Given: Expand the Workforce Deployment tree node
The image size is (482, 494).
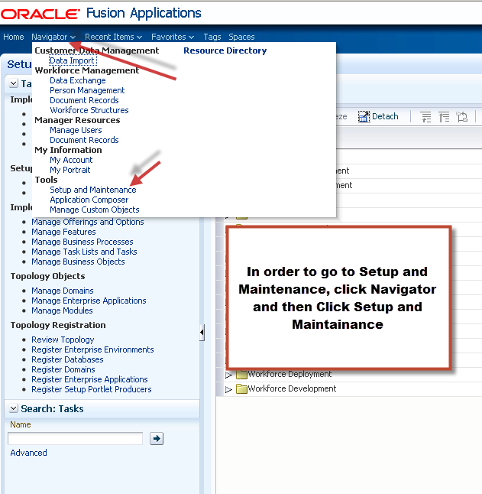Looking at the screenshot, I should point(228,375).
